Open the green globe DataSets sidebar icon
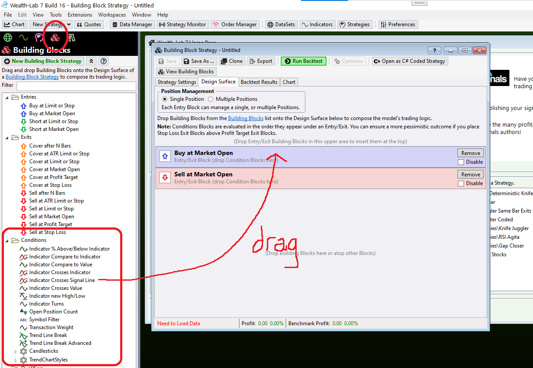The height and width of the screenshot is (368, 533). (8, 38)
